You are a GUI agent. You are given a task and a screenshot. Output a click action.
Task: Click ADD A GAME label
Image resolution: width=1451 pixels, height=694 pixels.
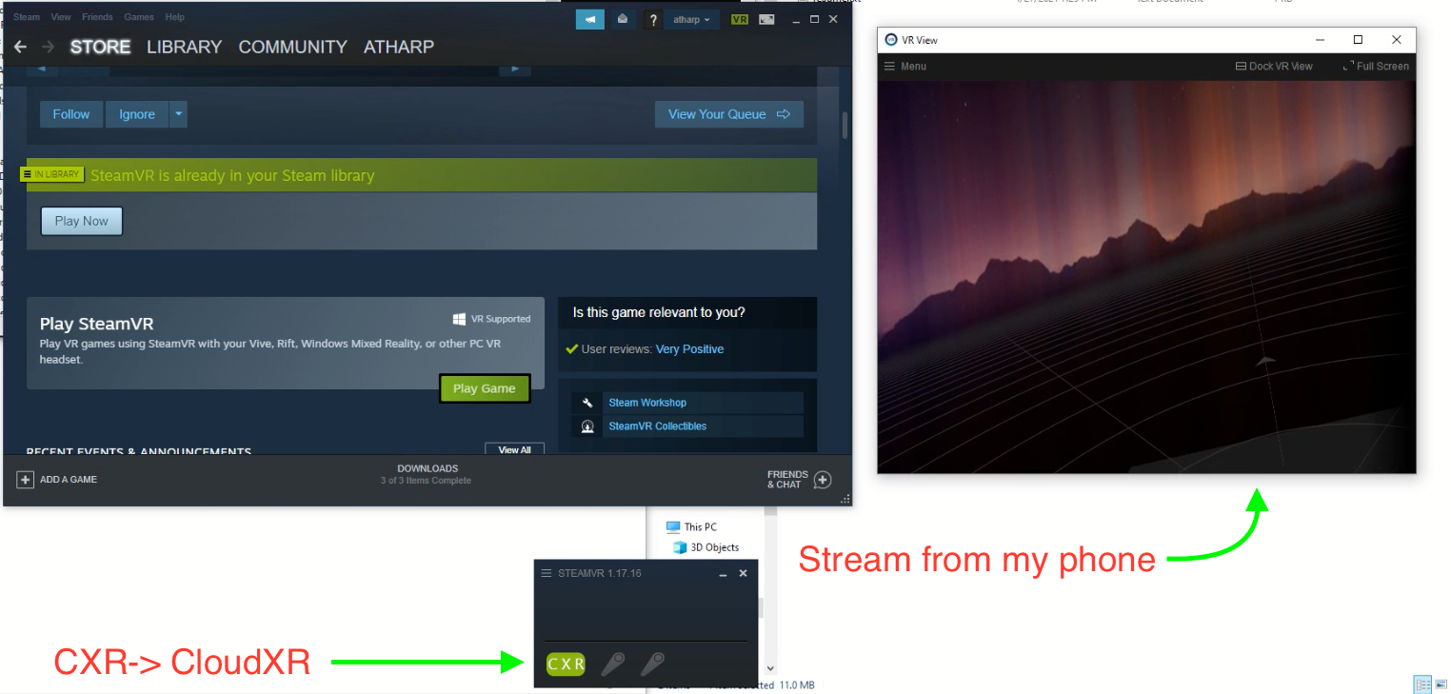69,480
